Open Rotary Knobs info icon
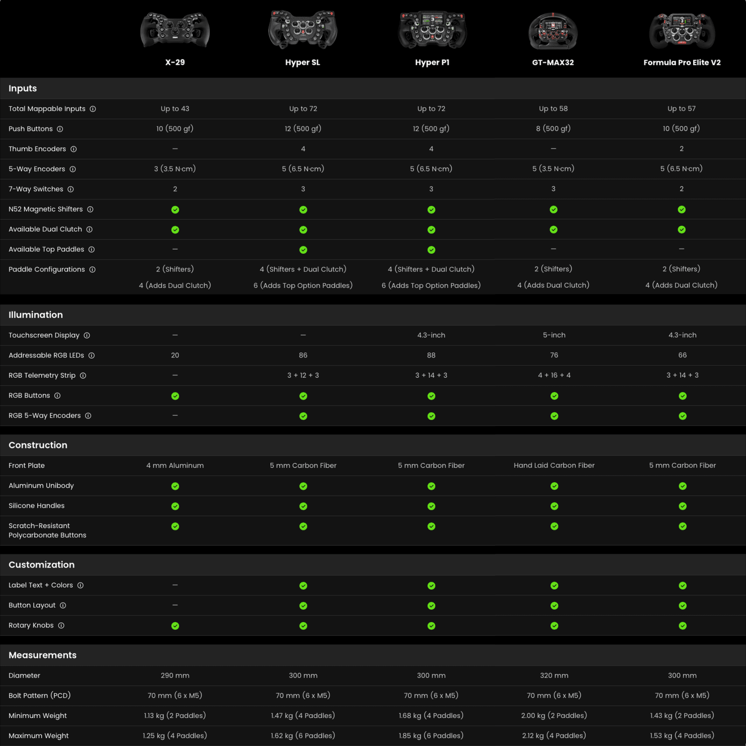This screenshot has height=746, width=746. click(61, 626)
